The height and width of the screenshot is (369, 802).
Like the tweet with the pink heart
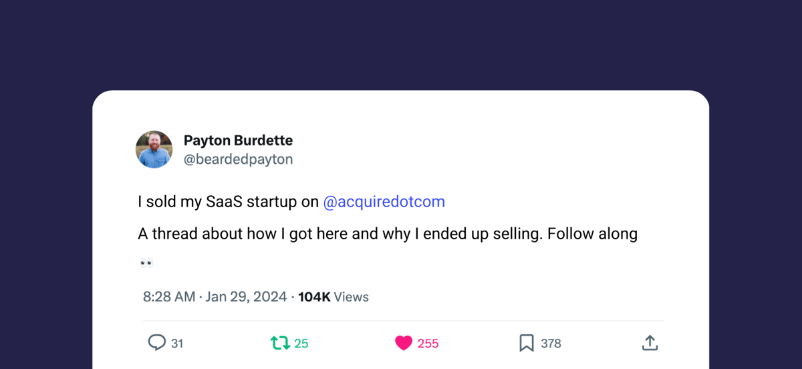point(404,344)
